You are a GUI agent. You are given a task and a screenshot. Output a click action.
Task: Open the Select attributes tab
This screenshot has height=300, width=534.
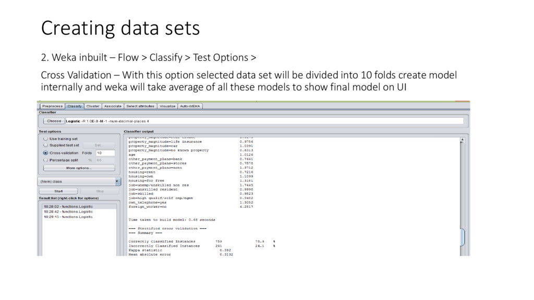[140, 106]
